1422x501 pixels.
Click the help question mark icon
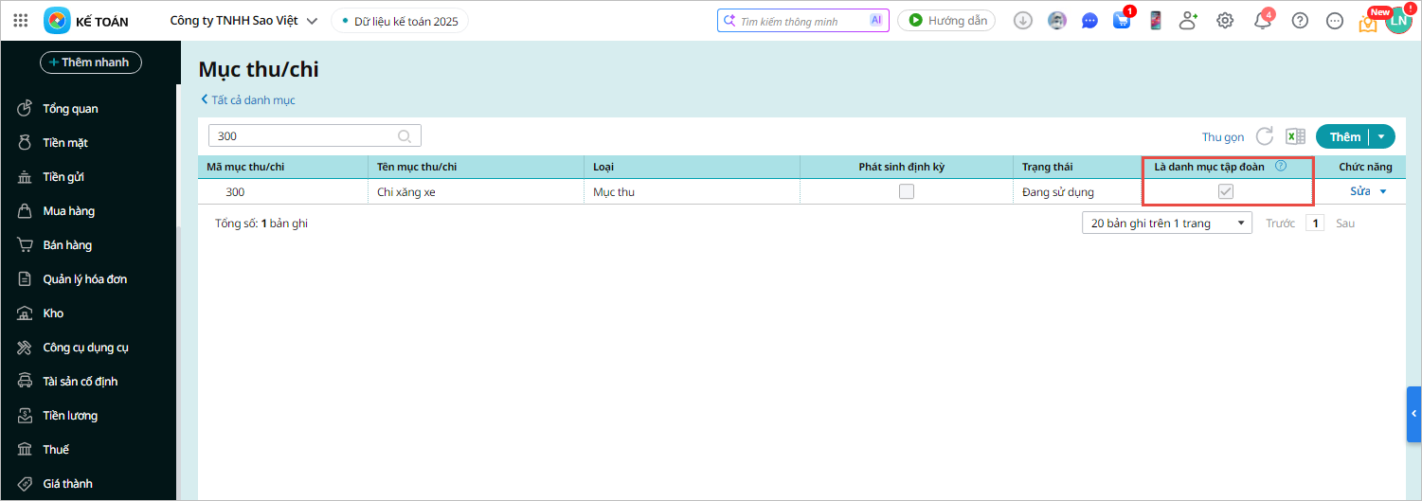point(1300,21)
